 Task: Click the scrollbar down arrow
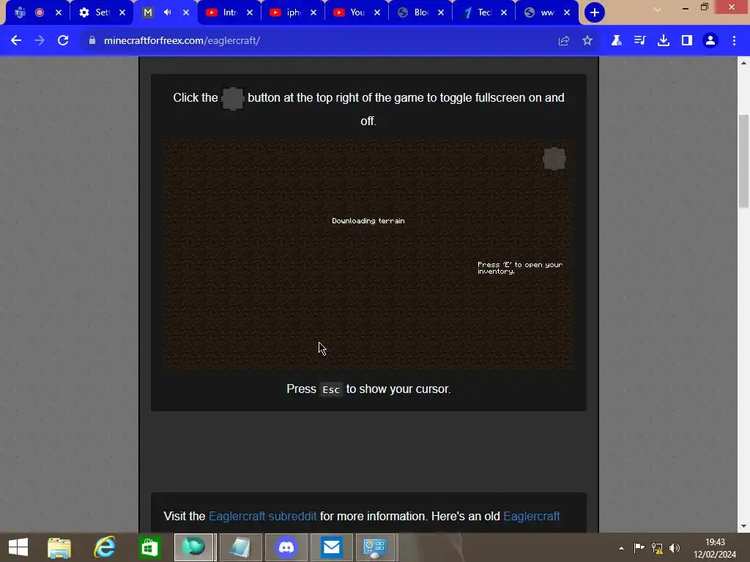click(743, 526)
